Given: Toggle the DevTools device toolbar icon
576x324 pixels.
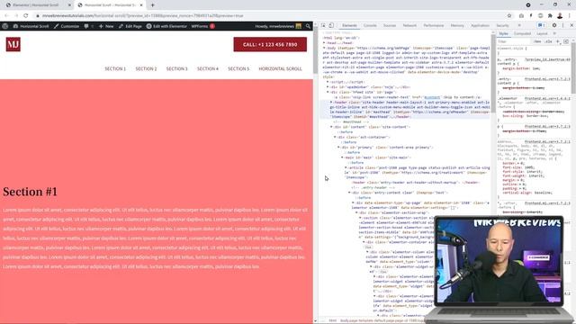Looking at the screenshot, I should [331, 25].
